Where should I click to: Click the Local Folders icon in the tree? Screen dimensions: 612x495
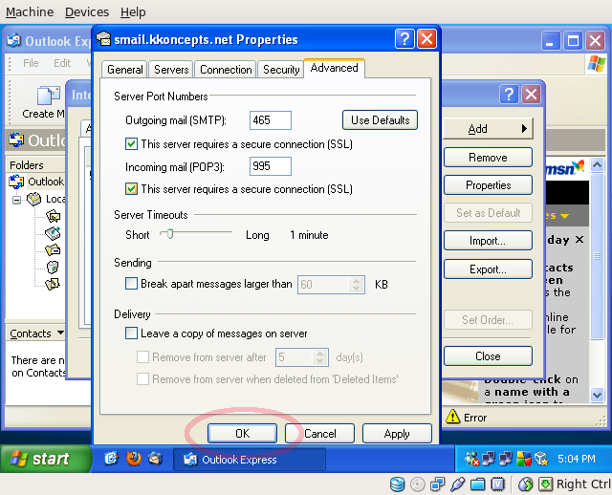(34, 199)
